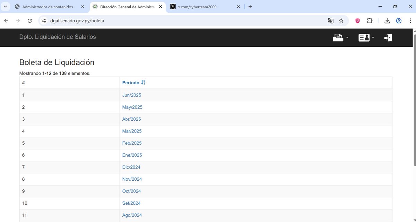Reload the current page

pyautogui.click(x=30, y=21)
